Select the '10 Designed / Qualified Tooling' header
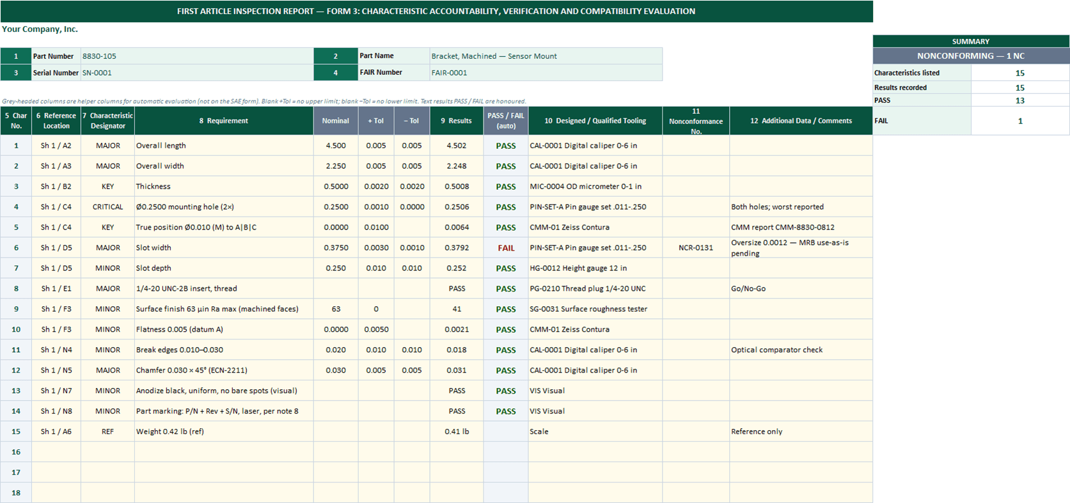Image resolution: width=1070 pixels, height=503 pixels. coord(595,121)
